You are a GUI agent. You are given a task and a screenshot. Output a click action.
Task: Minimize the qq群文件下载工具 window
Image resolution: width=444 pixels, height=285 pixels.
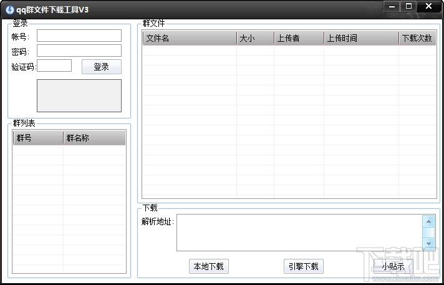[392, 6]
